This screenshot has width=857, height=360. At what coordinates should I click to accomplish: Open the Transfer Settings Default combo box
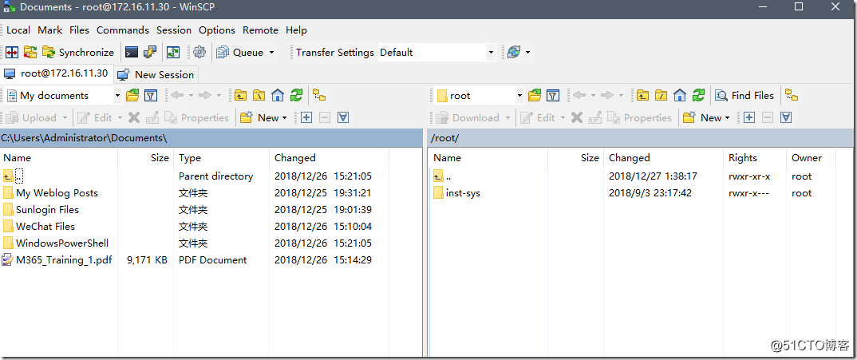(436, 53)
